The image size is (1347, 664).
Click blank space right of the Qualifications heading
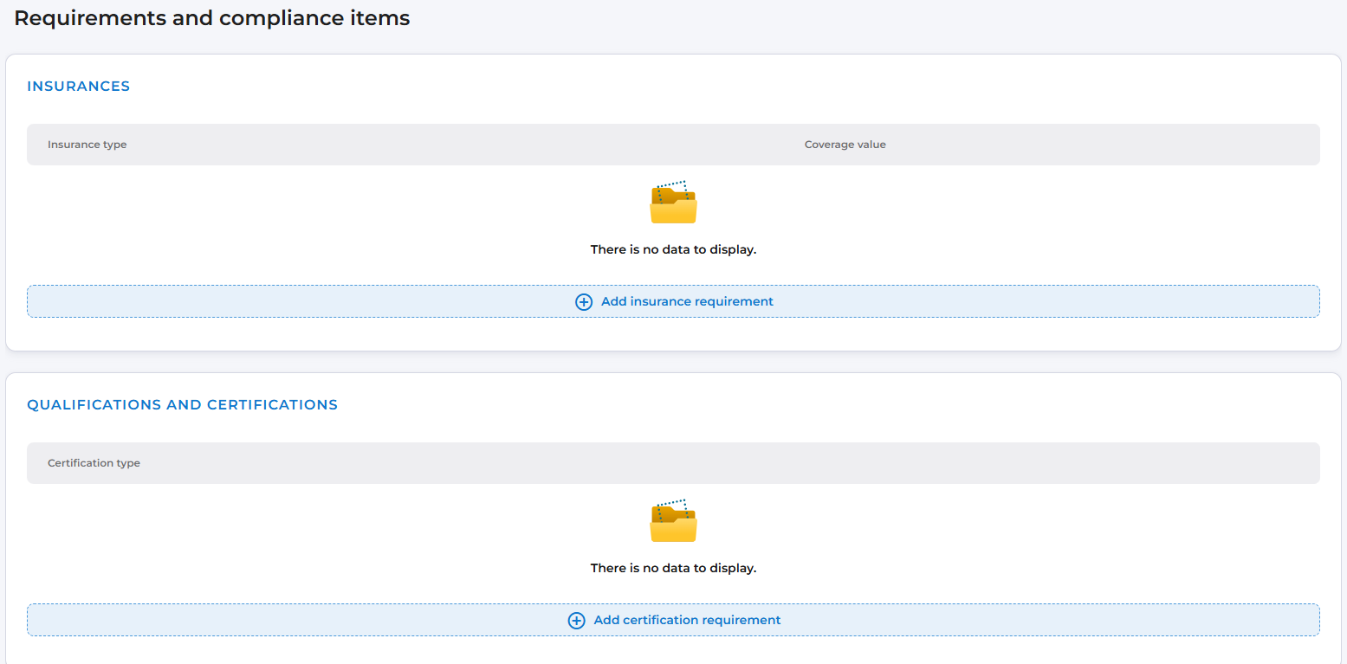(780, 405)
